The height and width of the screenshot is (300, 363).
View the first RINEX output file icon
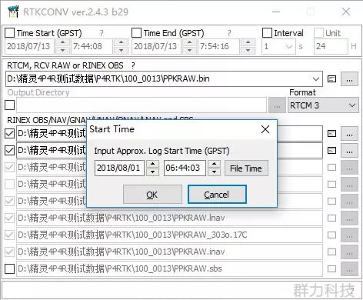tap(332, 134)
